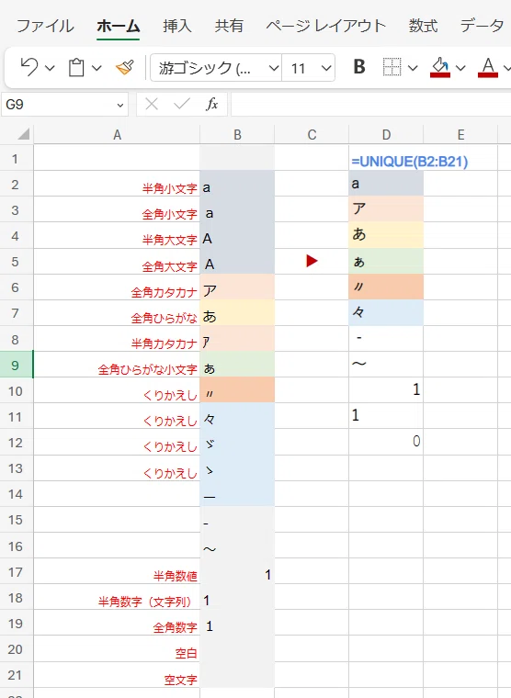Click cell labeled 半角大文字
The height and width of the screenshot is (698, 511).
click(117, 235)
